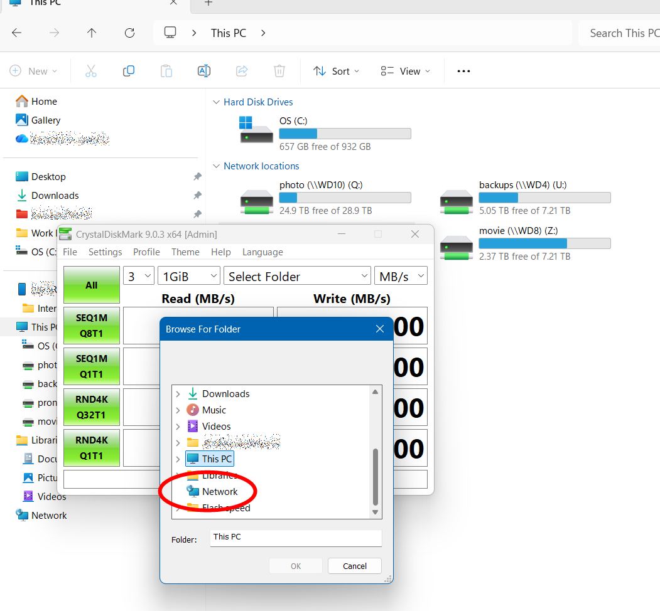Open the Help menu in CrystalDiskMark
Screen dimensions: 660x611
pos(221,252)
